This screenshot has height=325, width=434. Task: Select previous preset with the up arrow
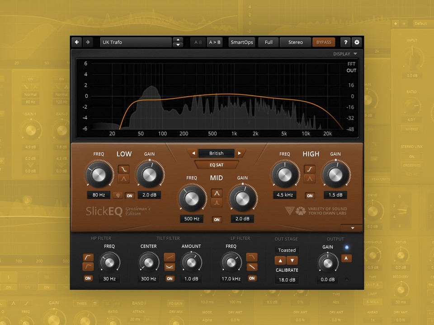pyautogui.click(x=178, y=40)
